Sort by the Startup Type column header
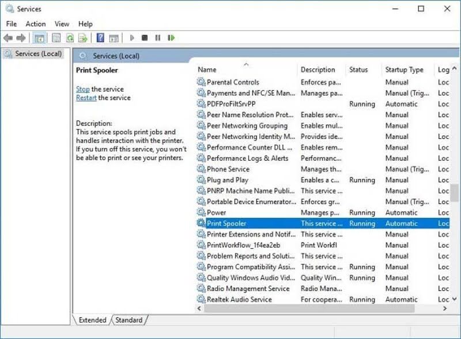Screen dimensions: 461x339 point(404,70)
